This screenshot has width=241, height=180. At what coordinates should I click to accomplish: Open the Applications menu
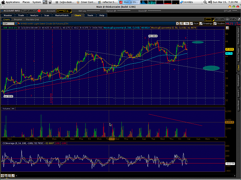point(13,2)
